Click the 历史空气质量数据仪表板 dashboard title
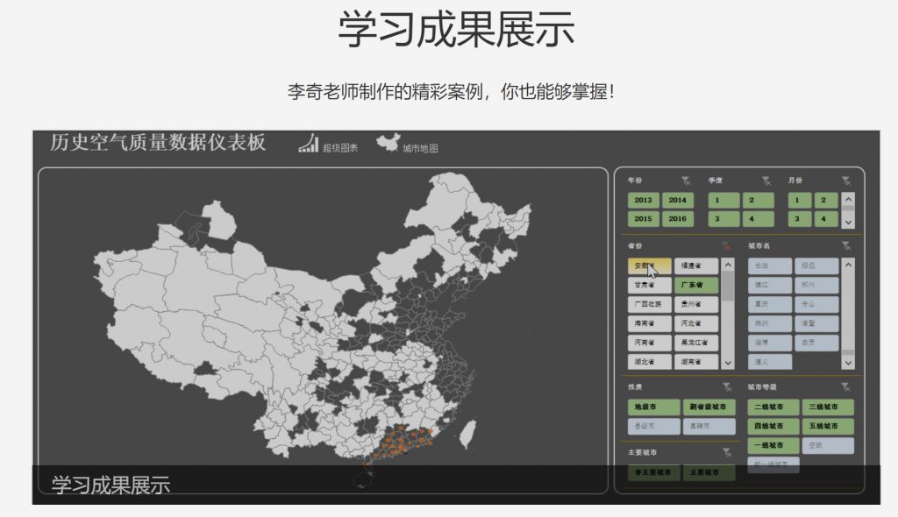 coord(158,142)
